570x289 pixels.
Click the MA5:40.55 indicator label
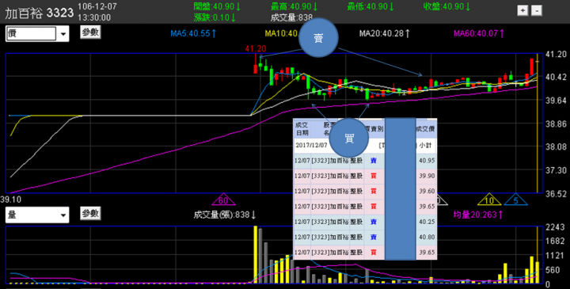coord(194,33)
